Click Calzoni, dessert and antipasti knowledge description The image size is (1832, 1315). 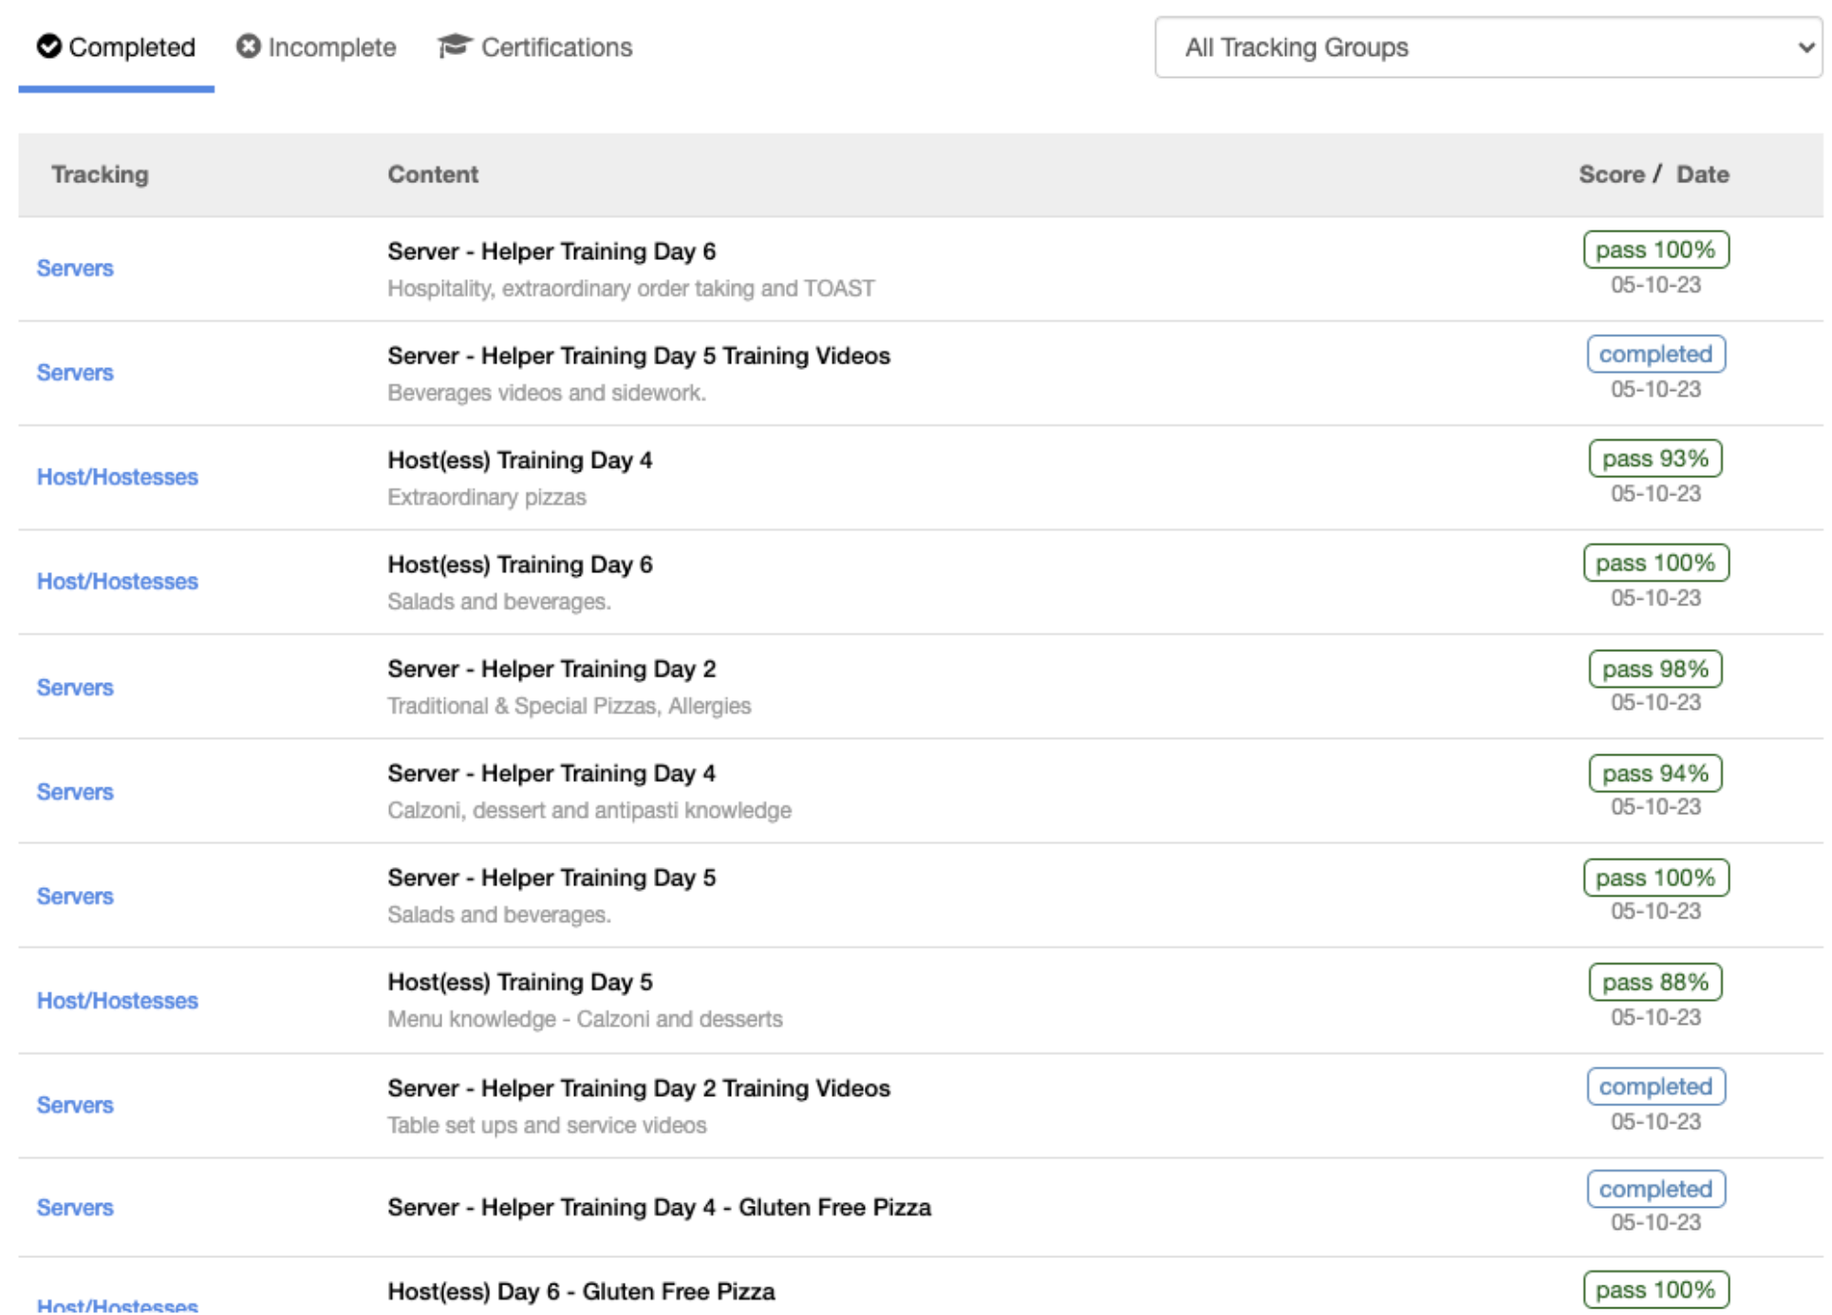(x=589, y=810)
